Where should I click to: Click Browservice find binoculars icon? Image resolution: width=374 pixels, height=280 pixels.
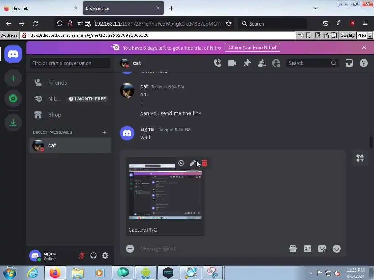tap(325, 35)
